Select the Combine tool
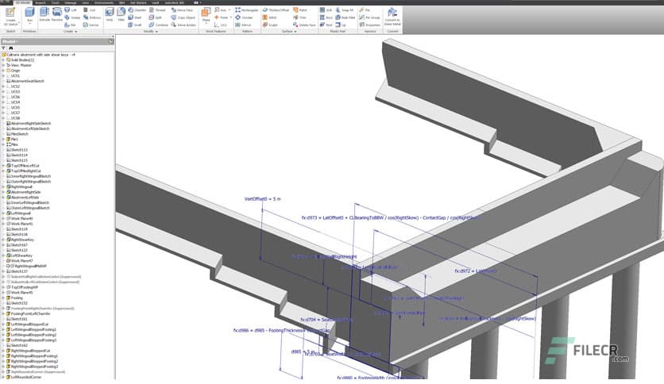 coord(159,25)
